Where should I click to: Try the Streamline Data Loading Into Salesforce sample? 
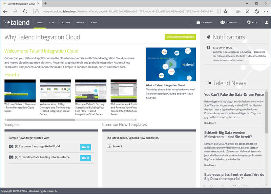(85, 158)
